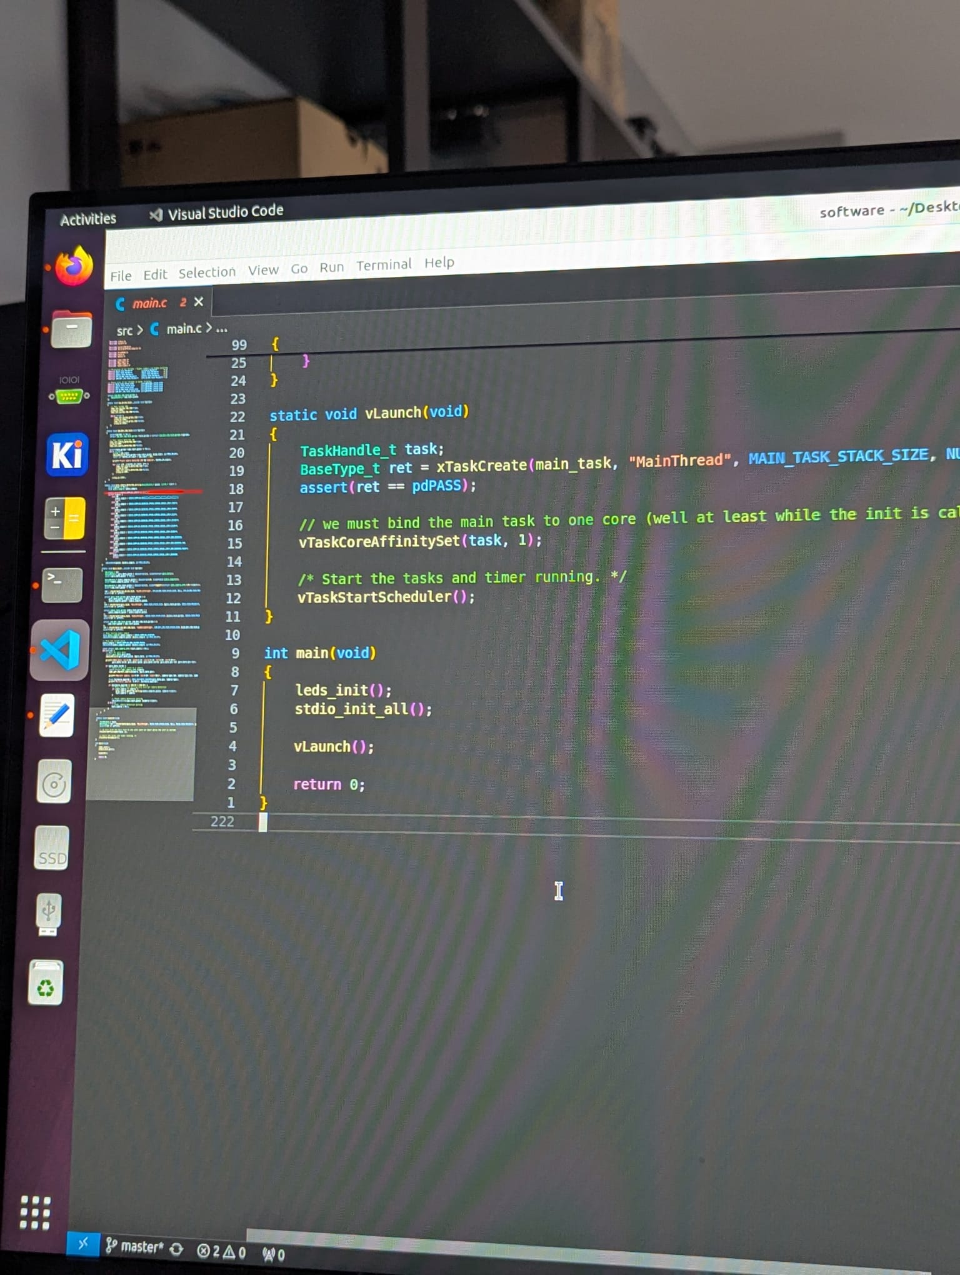The image size is (960, 1275).
Task: Open the SSD drive in dock
Action: tap(52, 848)
